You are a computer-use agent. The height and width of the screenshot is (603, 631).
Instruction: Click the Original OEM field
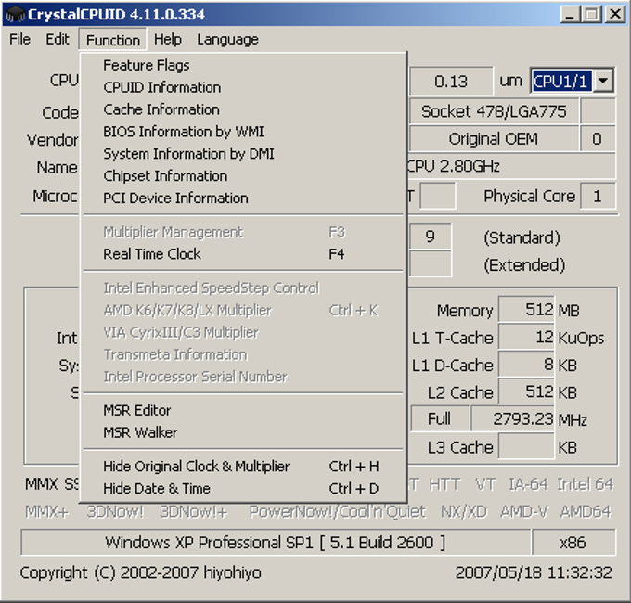click(495, 139)
